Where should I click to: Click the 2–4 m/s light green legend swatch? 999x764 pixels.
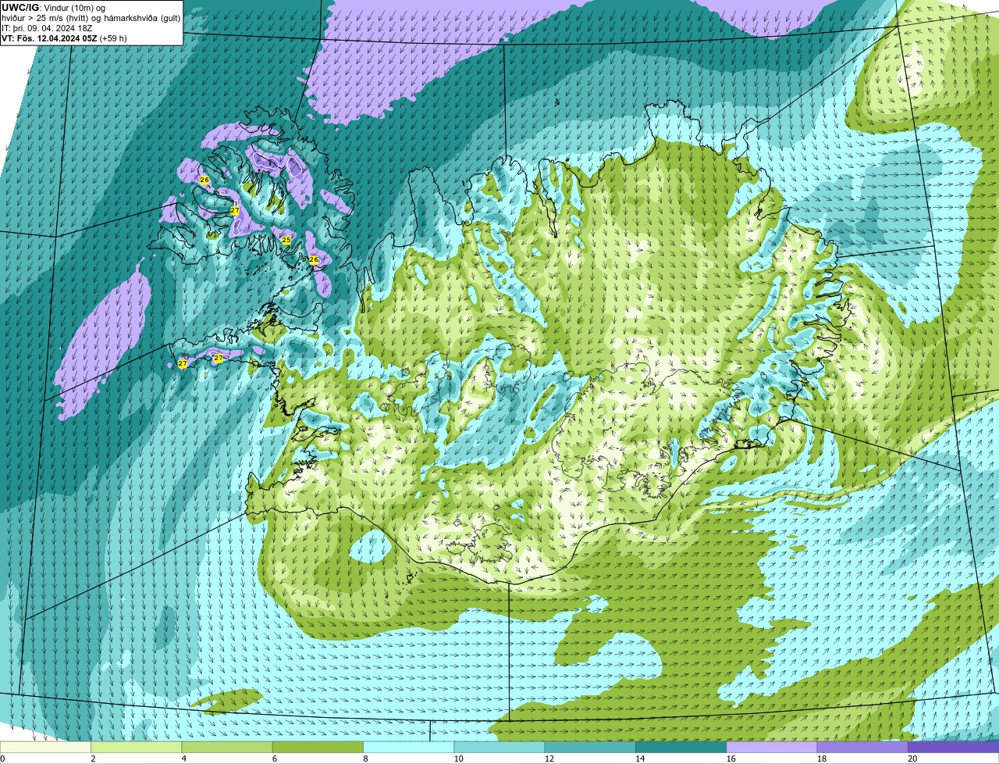tap(137, 748)
